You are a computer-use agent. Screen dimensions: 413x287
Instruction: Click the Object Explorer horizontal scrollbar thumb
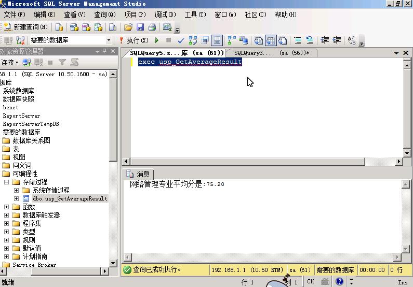pyautogui.click(x=65, y=271)
